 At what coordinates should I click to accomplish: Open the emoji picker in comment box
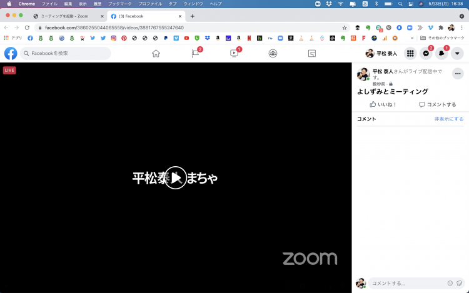pos(450,283)
